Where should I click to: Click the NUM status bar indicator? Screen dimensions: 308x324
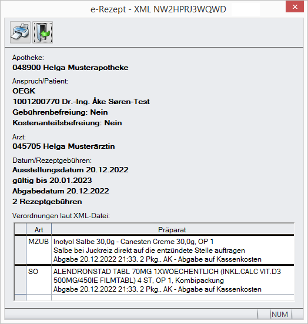point(280,314)
